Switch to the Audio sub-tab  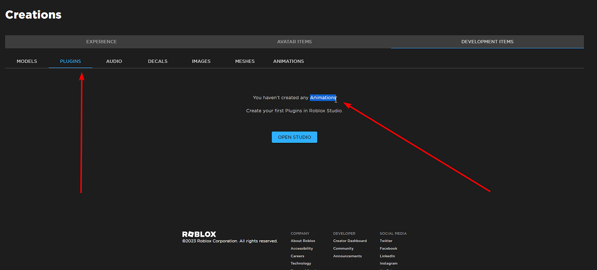click(x=114, y=61)
